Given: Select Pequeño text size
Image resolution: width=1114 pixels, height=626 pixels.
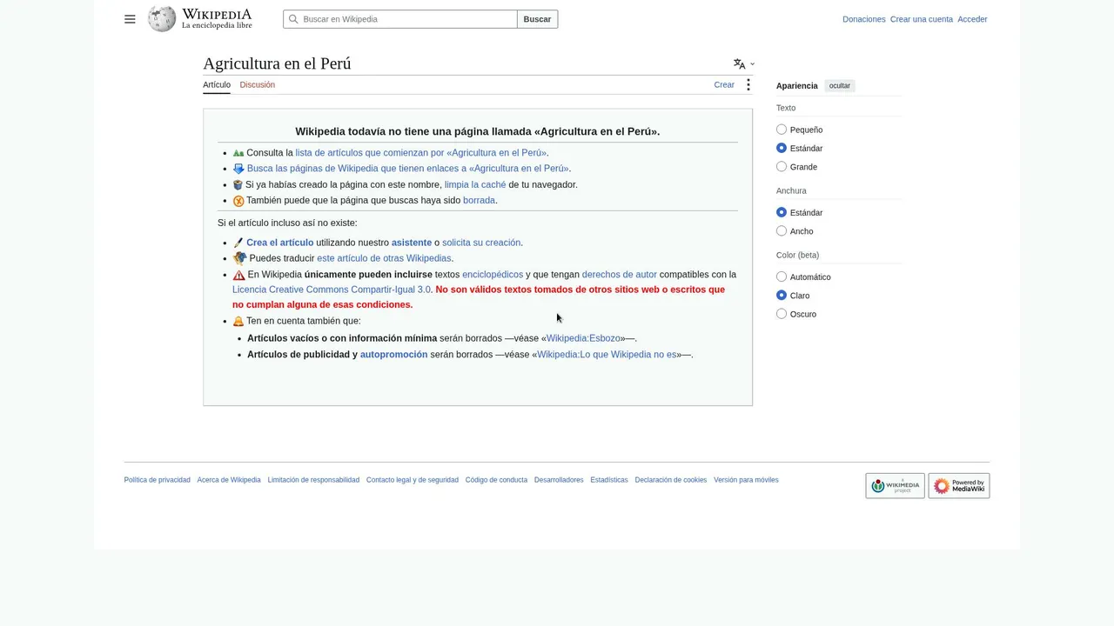Looking at the screenshot, I should pyautogui.click(x=781, y=130).
